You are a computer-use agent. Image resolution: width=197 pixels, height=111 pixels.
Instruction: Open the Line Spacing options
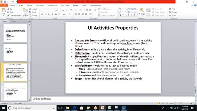coord(95,10)
